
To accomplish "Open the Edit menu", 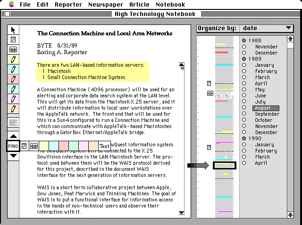I will (x=42, y=4).
